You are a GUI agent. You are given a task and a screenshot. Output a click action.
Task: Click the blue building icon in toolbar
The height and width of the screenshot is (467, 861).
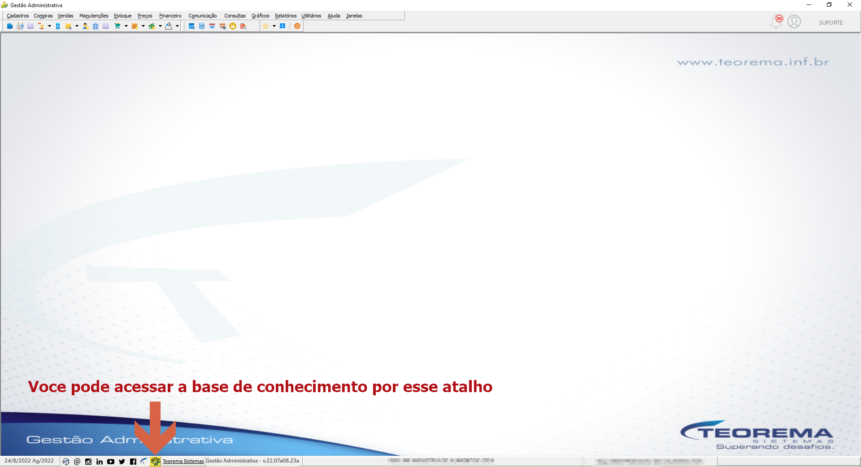(x=10, y=26)
